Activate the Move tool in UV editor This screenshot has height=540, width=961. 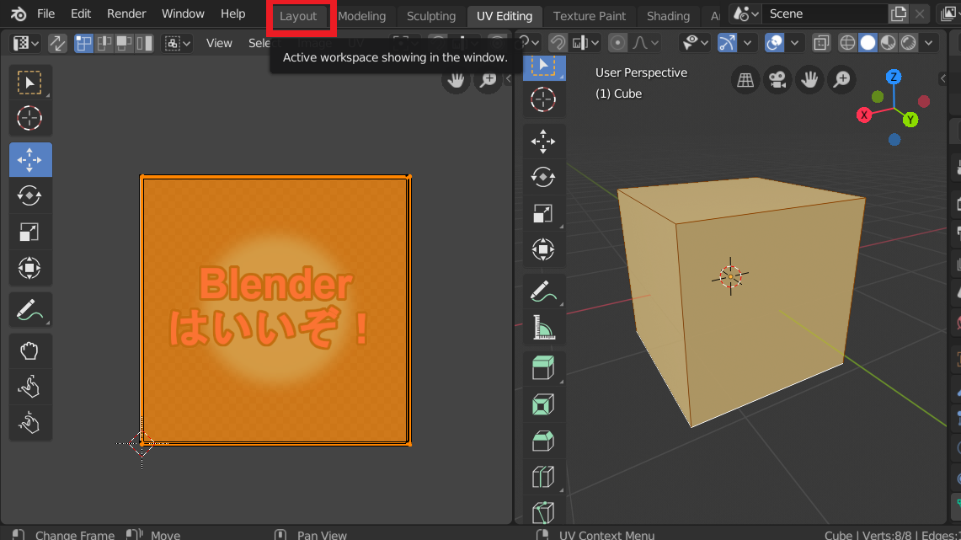coord(29,159)
